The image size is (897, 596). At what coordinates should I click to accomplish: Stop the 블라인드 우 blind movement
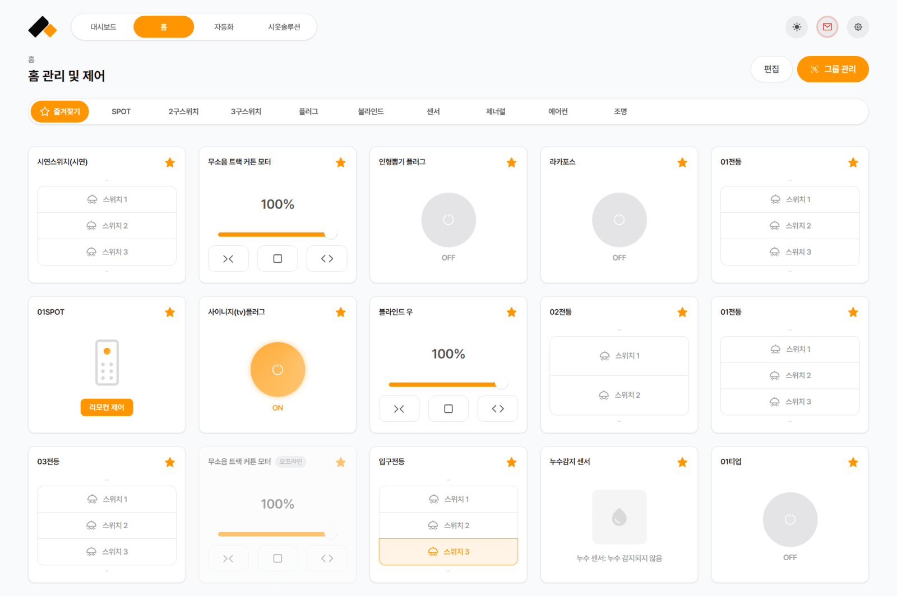click(449, 409)
